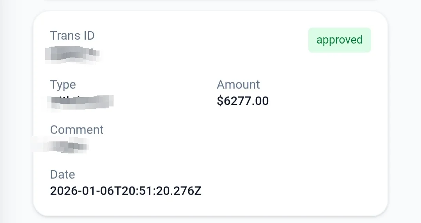Screen dimensions: 421x223
Task: Click the dollar sign in the amount
Action: click(220, 101)
